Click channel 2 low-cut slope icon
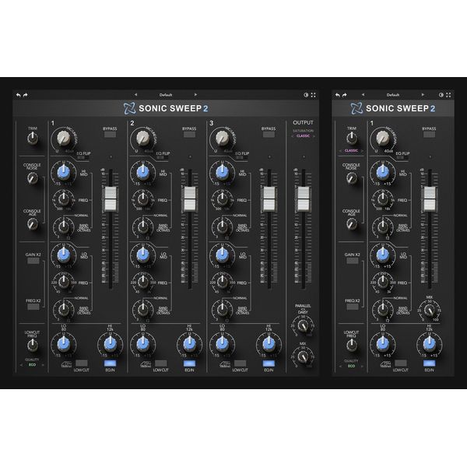This screenshot has width=467, height=467. tap(146, 364)
